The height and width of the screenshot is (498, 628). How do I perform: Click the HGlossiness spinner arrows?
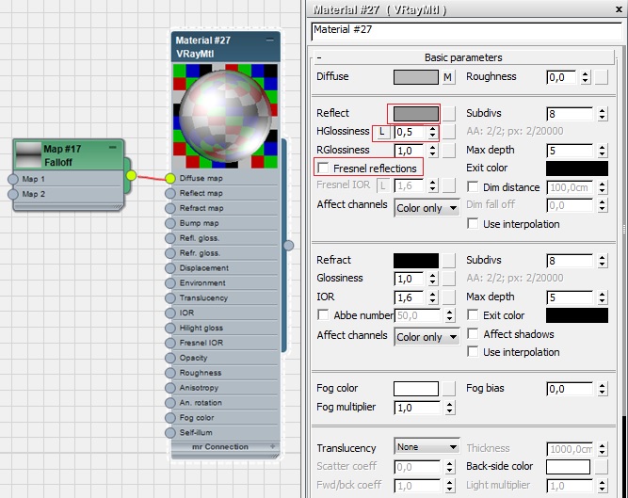coord(432,132)
